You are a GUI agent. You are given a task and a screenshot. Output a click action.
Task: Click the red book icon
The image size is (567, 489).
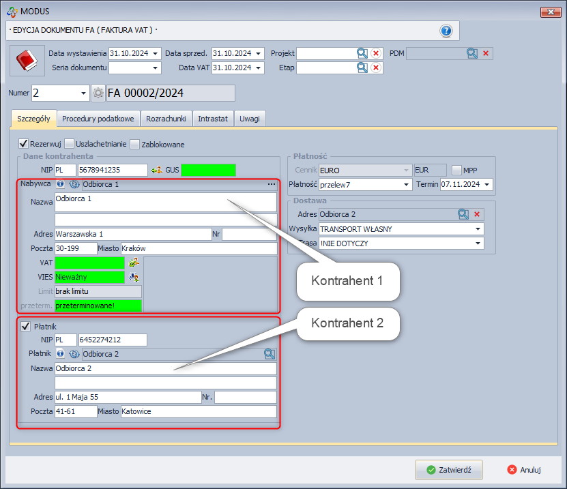(x=26, y=61)
